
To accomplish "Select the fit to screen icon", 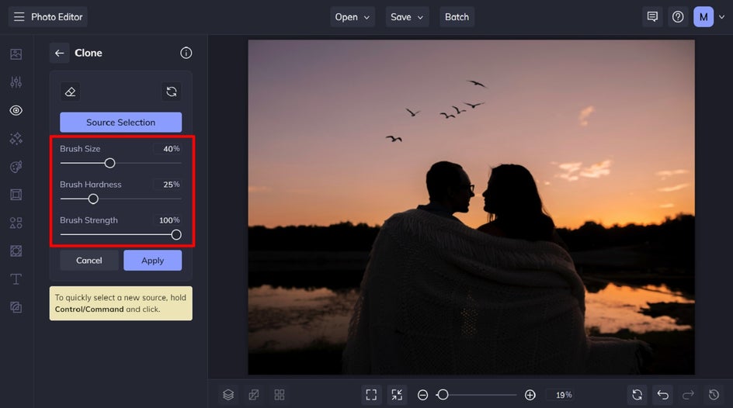I will tap(371, 395).
